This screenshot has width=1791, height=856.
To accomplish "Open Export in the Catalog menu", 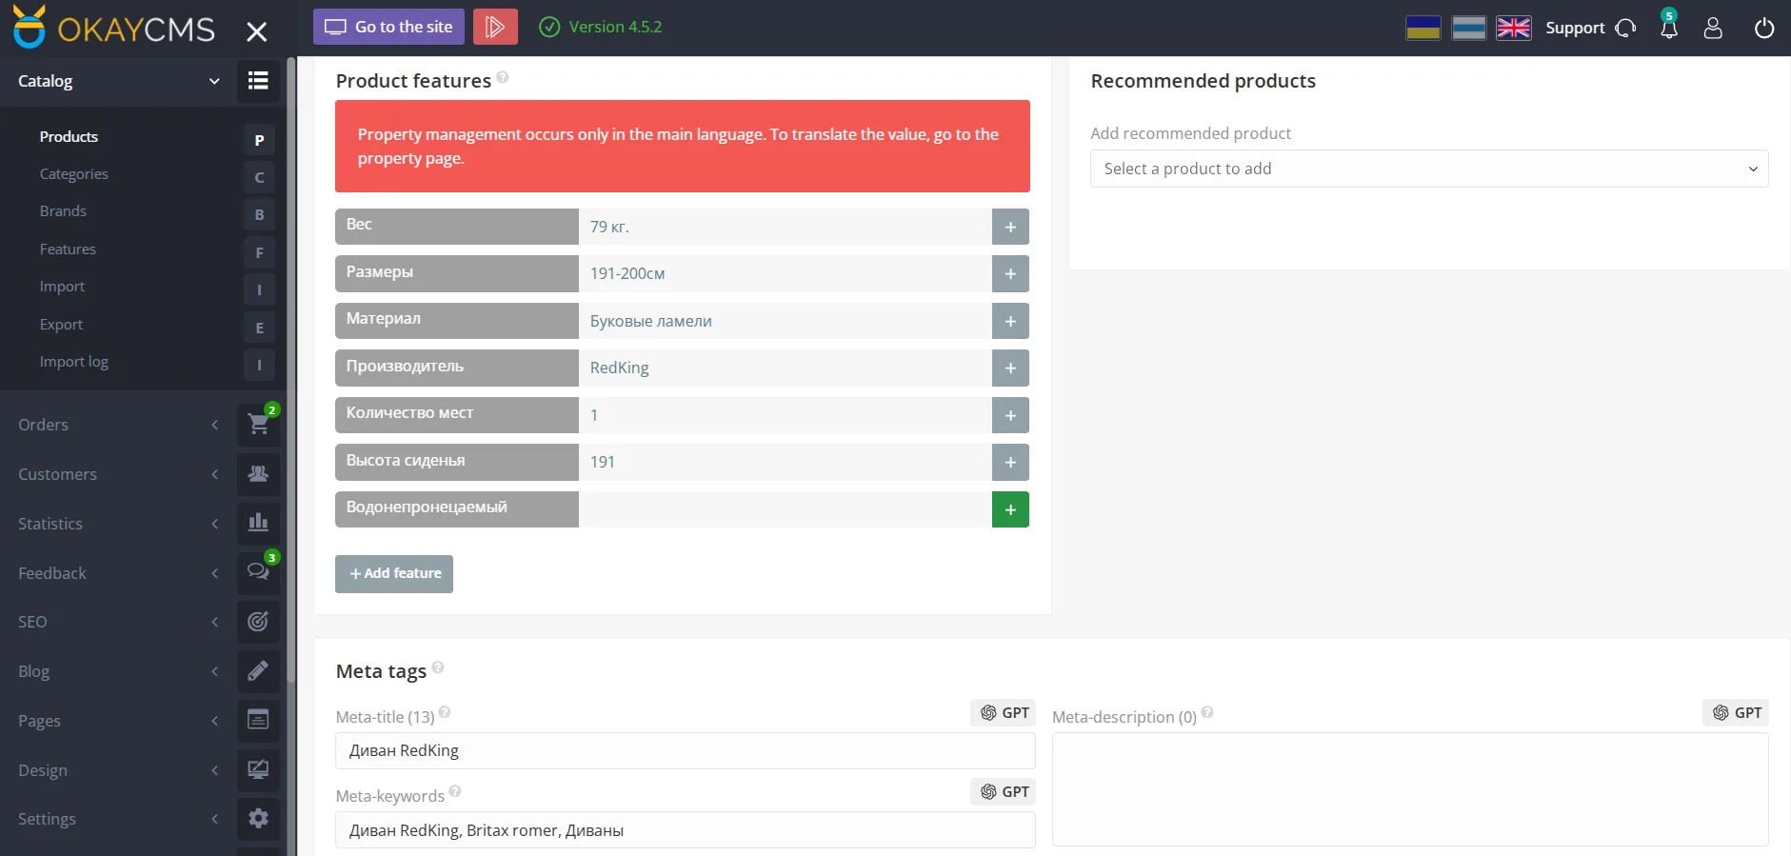I will click(61, 325).
